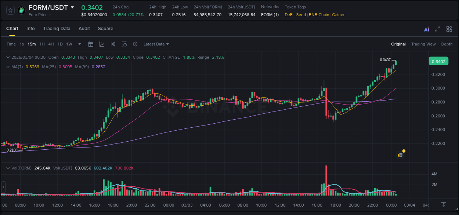The height and width of the screenshot is (215, 459).
Task: Select the line chart style icon
Action: [x=102, y=44]
